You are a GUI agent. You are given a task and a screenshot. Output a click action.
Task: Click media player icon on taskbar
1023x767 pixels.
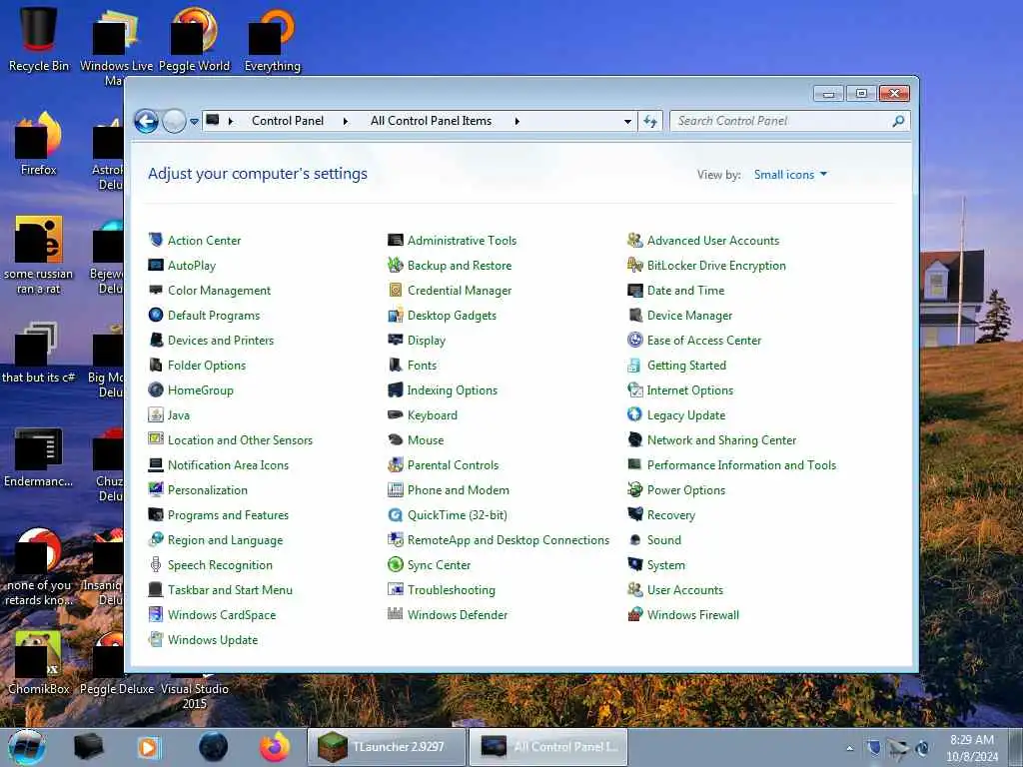[148, 747]
